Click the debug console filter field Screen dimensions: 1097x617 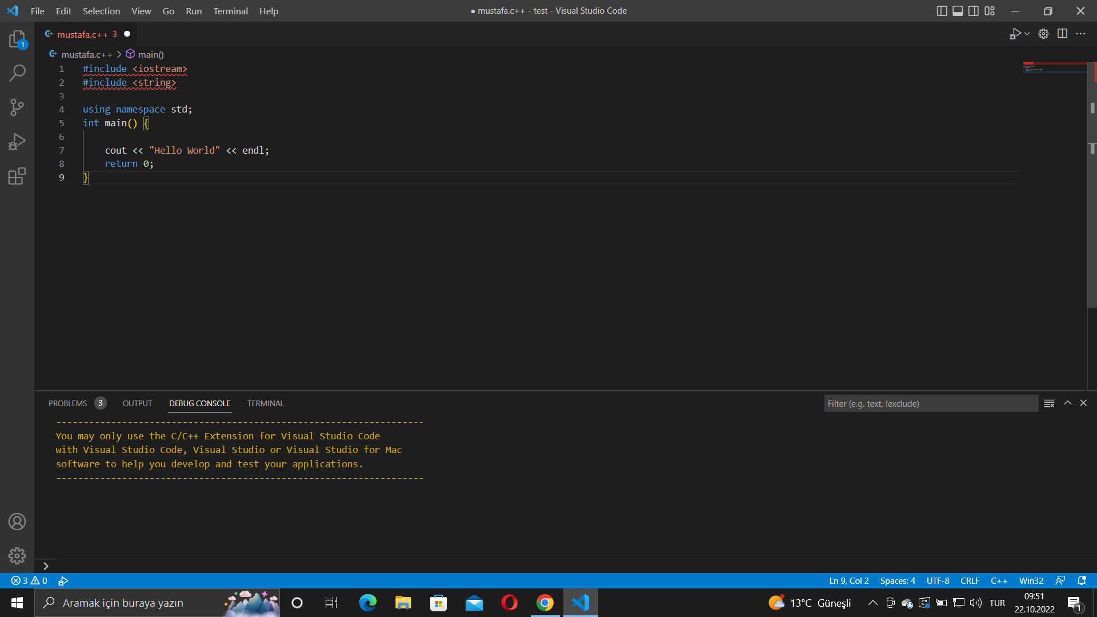[x=930, y=403]
